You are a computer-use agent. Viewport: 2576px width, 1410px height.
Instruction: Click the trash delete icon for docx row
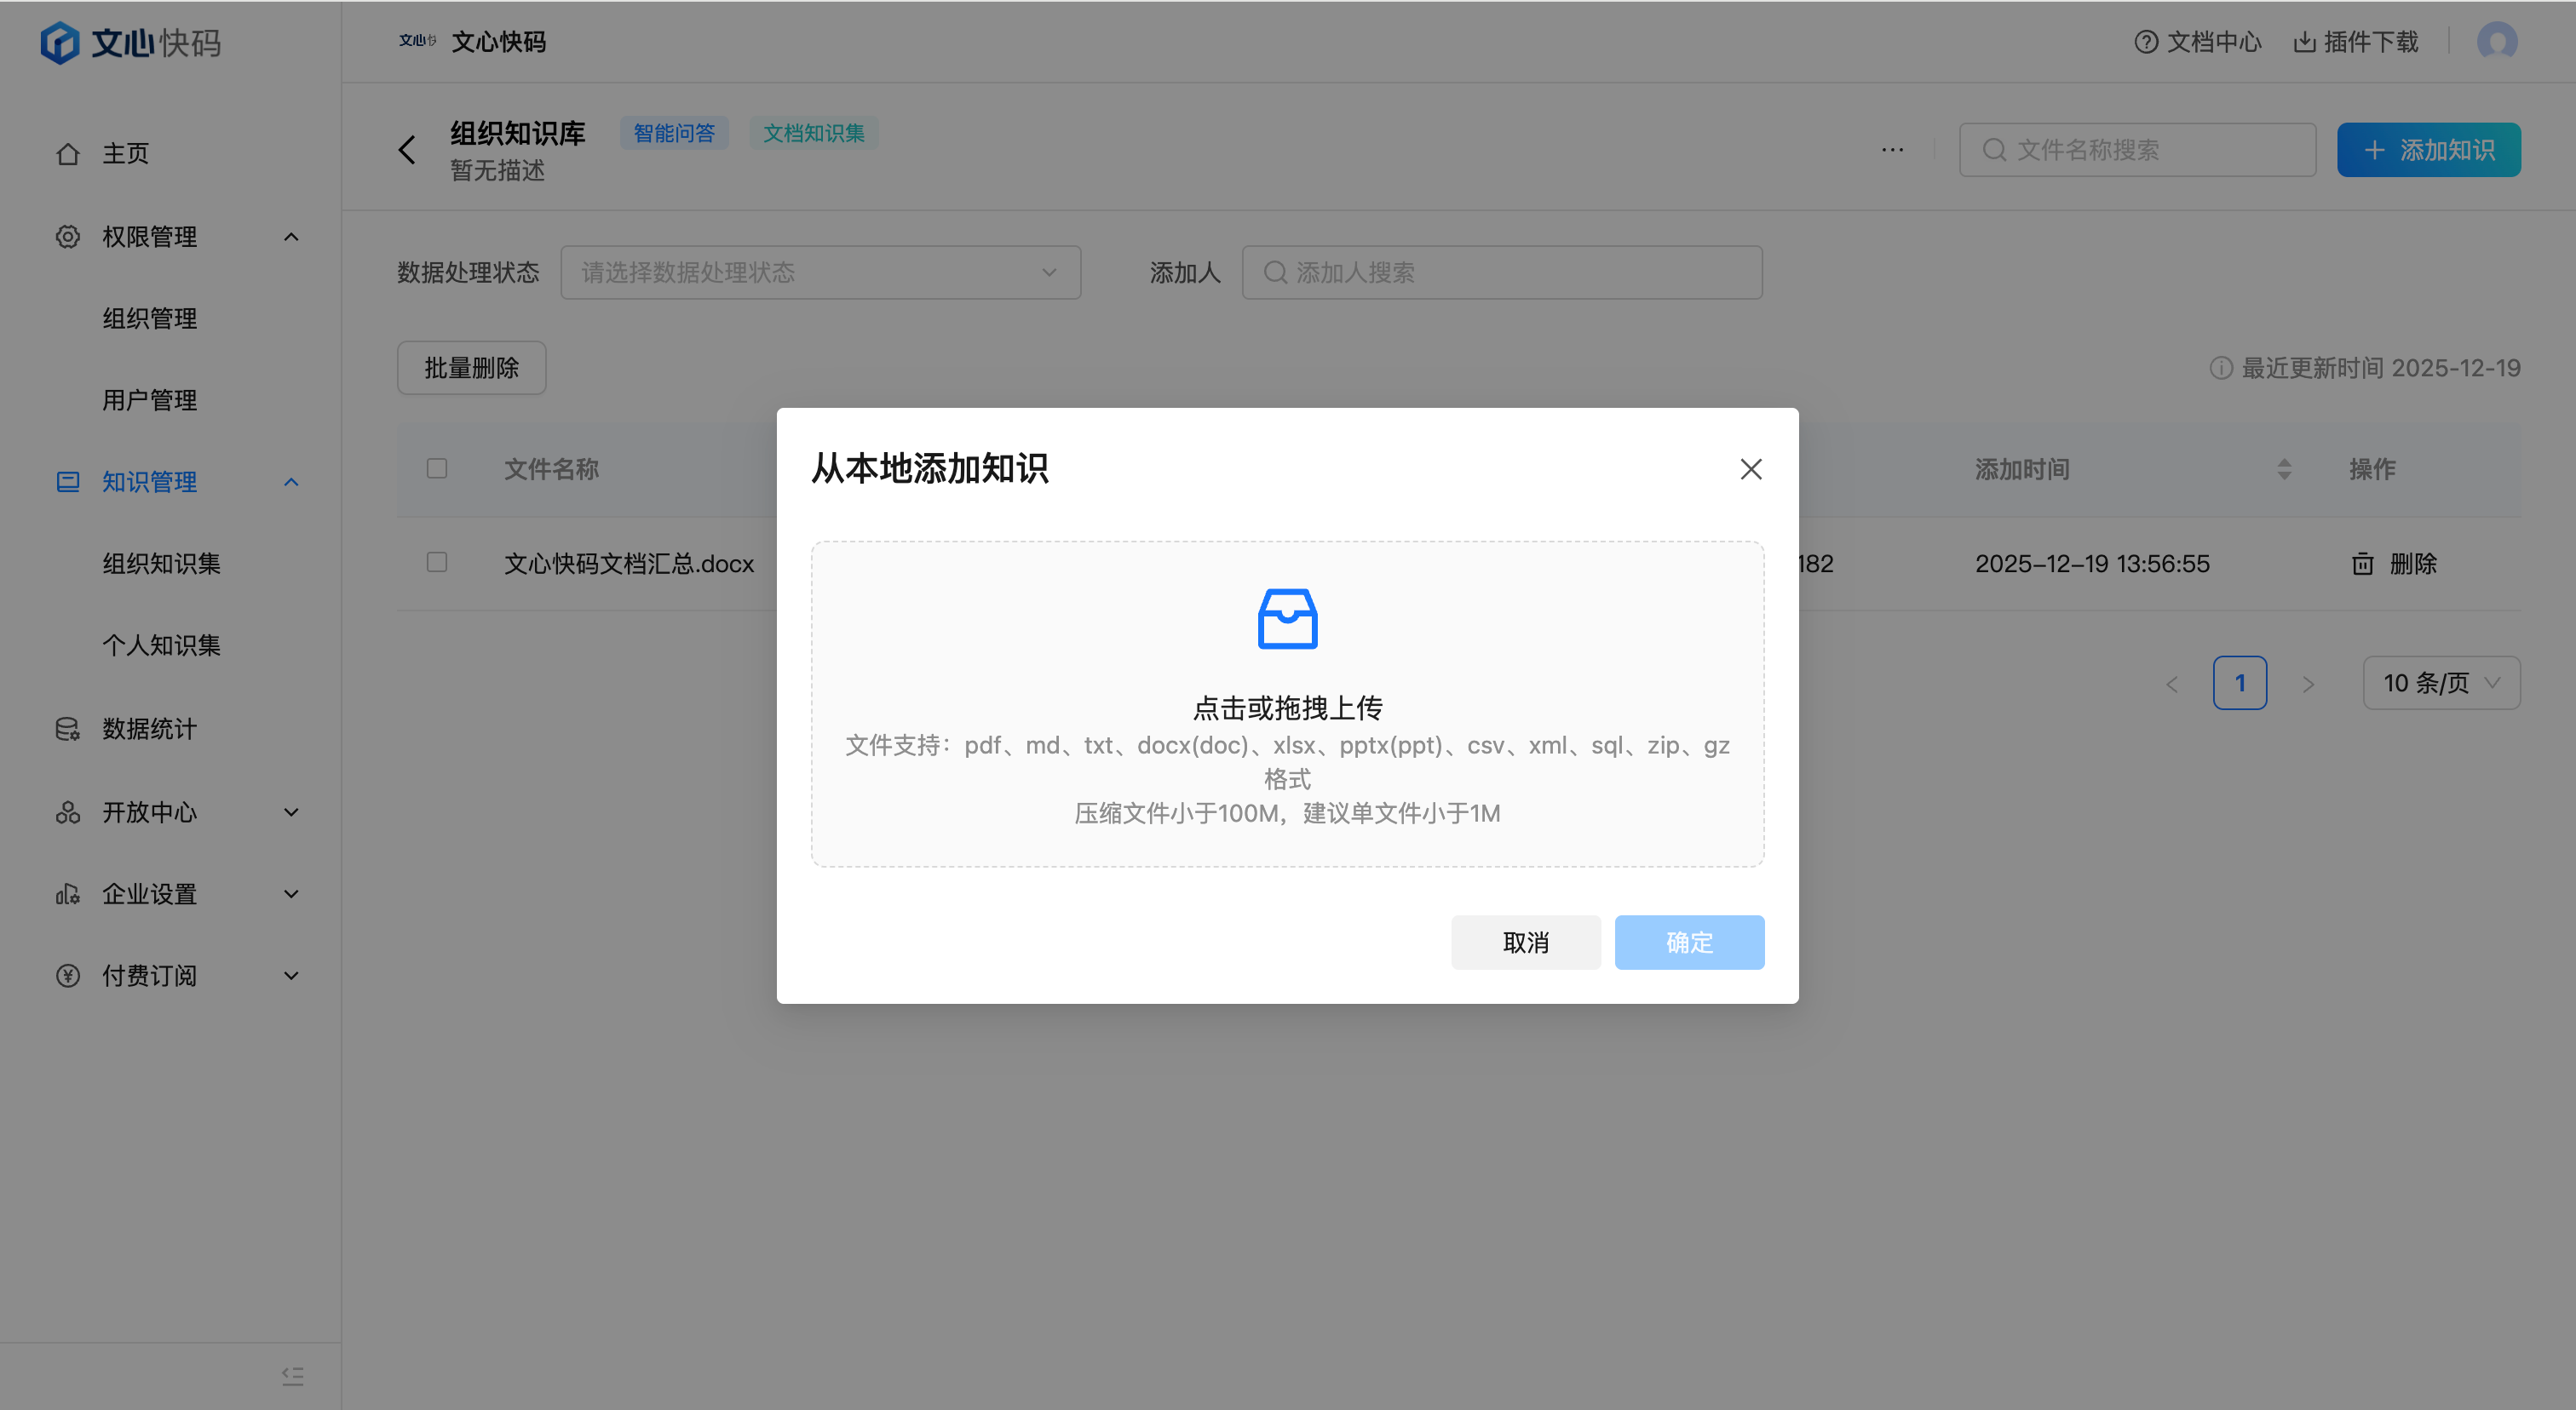[2362, 564]
